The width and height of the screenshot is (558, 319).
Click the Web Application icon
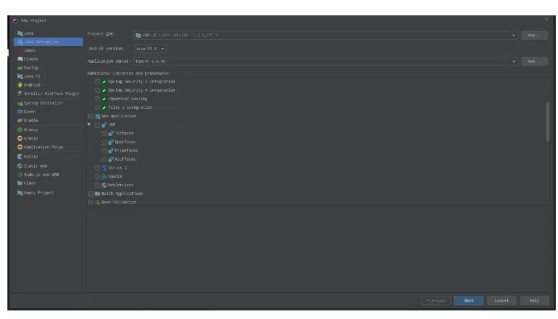click(x=97, y=116)
